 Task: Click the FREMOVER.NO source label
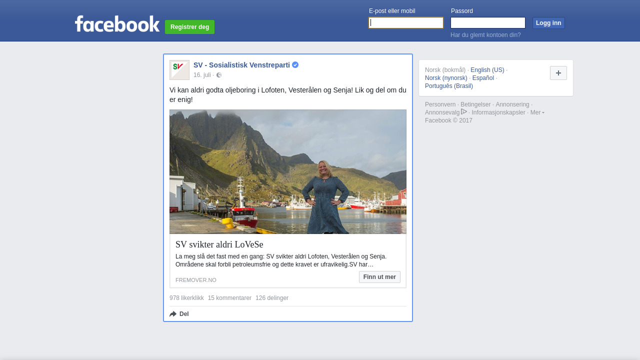tap(196, 280)
